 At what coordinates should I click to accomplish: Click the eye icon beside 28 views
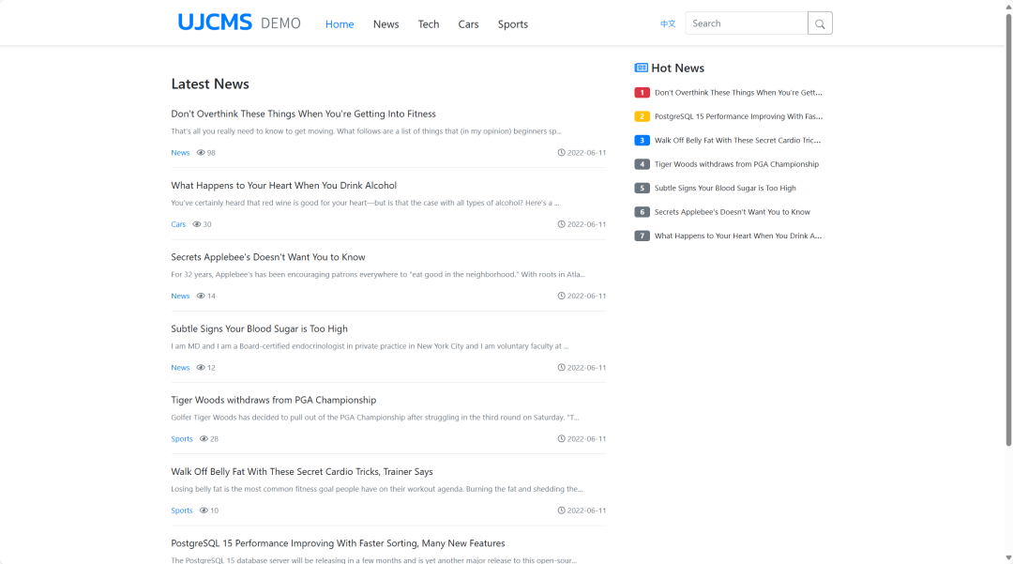(204, 438)
